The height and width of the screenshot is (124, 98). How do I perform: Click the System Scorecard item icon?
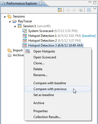tap(25, 31)
